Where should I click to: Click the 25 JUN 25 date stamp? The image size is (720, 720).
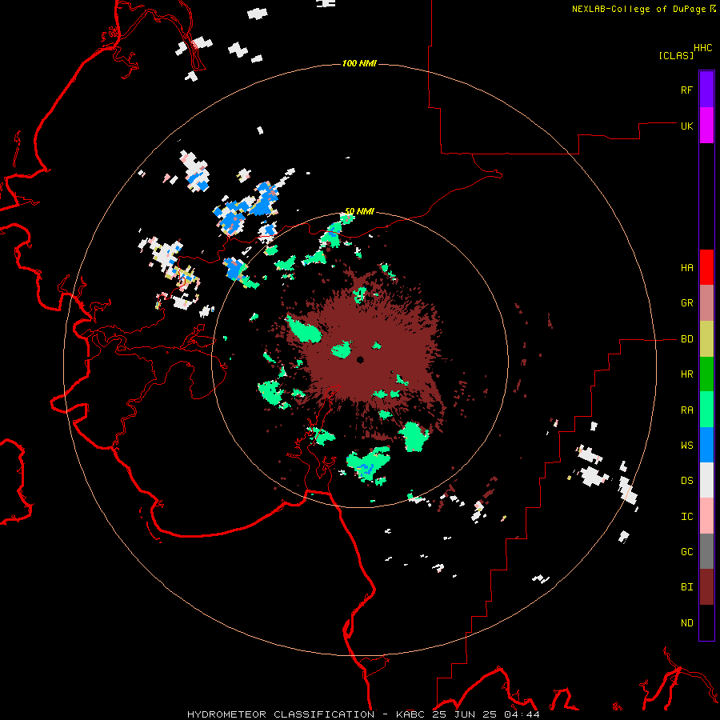click(464, 714)
